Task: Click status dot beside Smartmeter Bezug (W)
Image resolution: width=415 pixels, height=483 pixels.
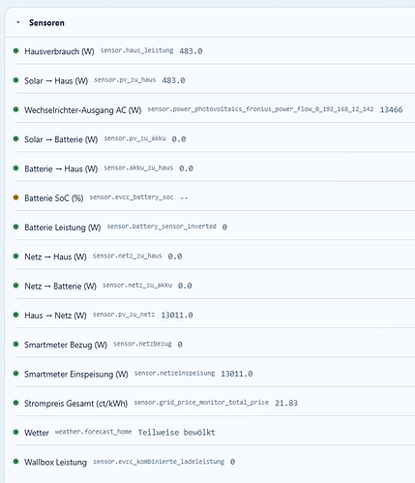Action: [x=15, y=345]
